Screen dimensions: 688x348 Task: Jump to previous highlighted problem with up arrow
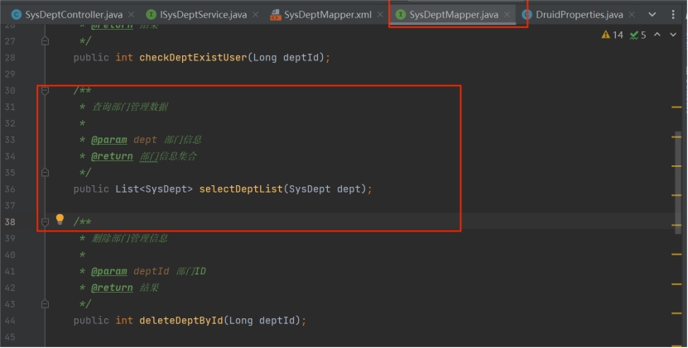click(657, 36)
